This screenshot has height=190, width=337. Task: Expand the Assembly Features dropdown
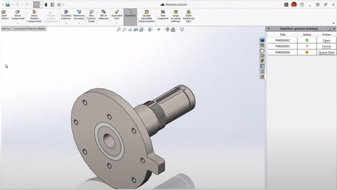[66, 23]
